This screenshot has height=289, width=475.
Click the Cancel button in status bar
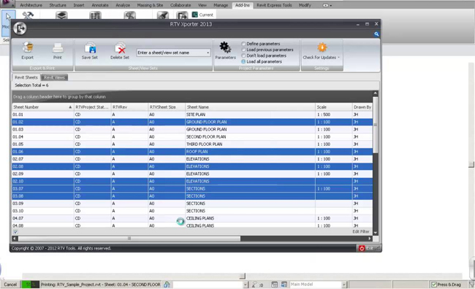10,285
